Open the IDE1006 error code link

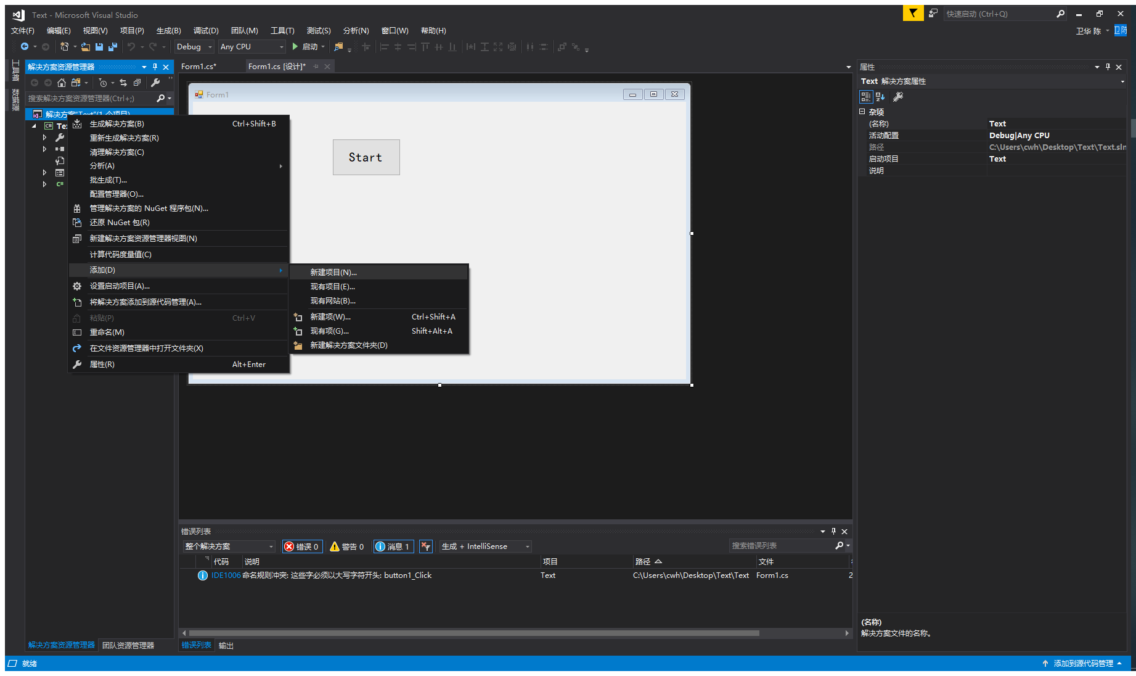coord(226,575)
